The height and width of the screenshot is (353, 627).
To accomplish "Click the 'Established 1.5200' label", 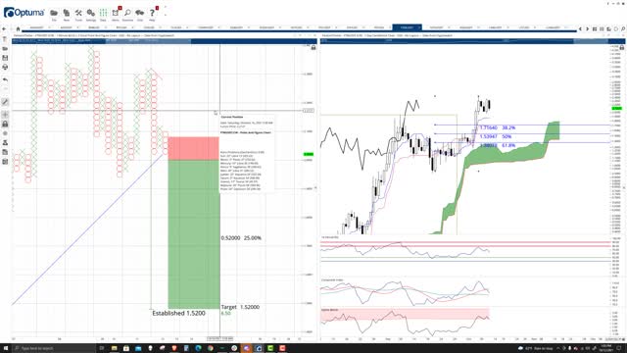I will (x=178, y=314).
